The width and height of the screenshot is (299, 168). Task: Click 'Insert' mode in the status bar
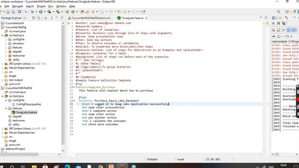181,160
